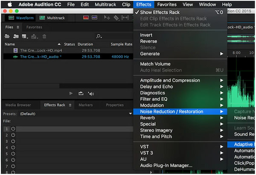
Task: Switch to Waveform view
Action: (x=21, y=18)
